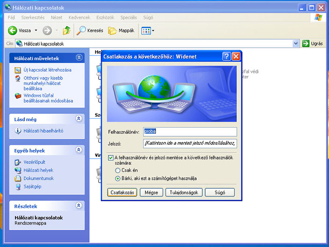This screenshot has height=247, width=329.
Task: Open Tulajdonságok connection properties
Action: pos(184,192)
